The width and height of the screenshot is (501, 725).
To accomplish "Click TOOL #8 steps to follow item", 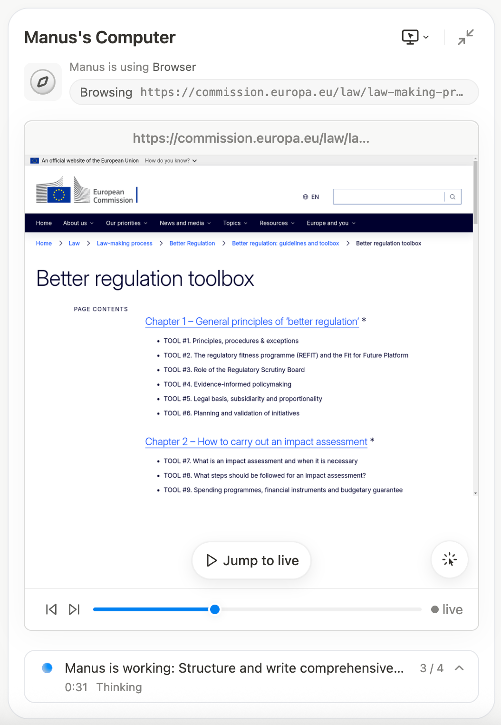I will [265, 475].
